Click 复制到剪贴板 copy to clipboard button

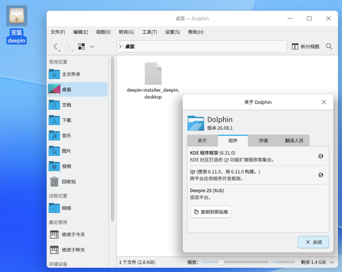211,212
